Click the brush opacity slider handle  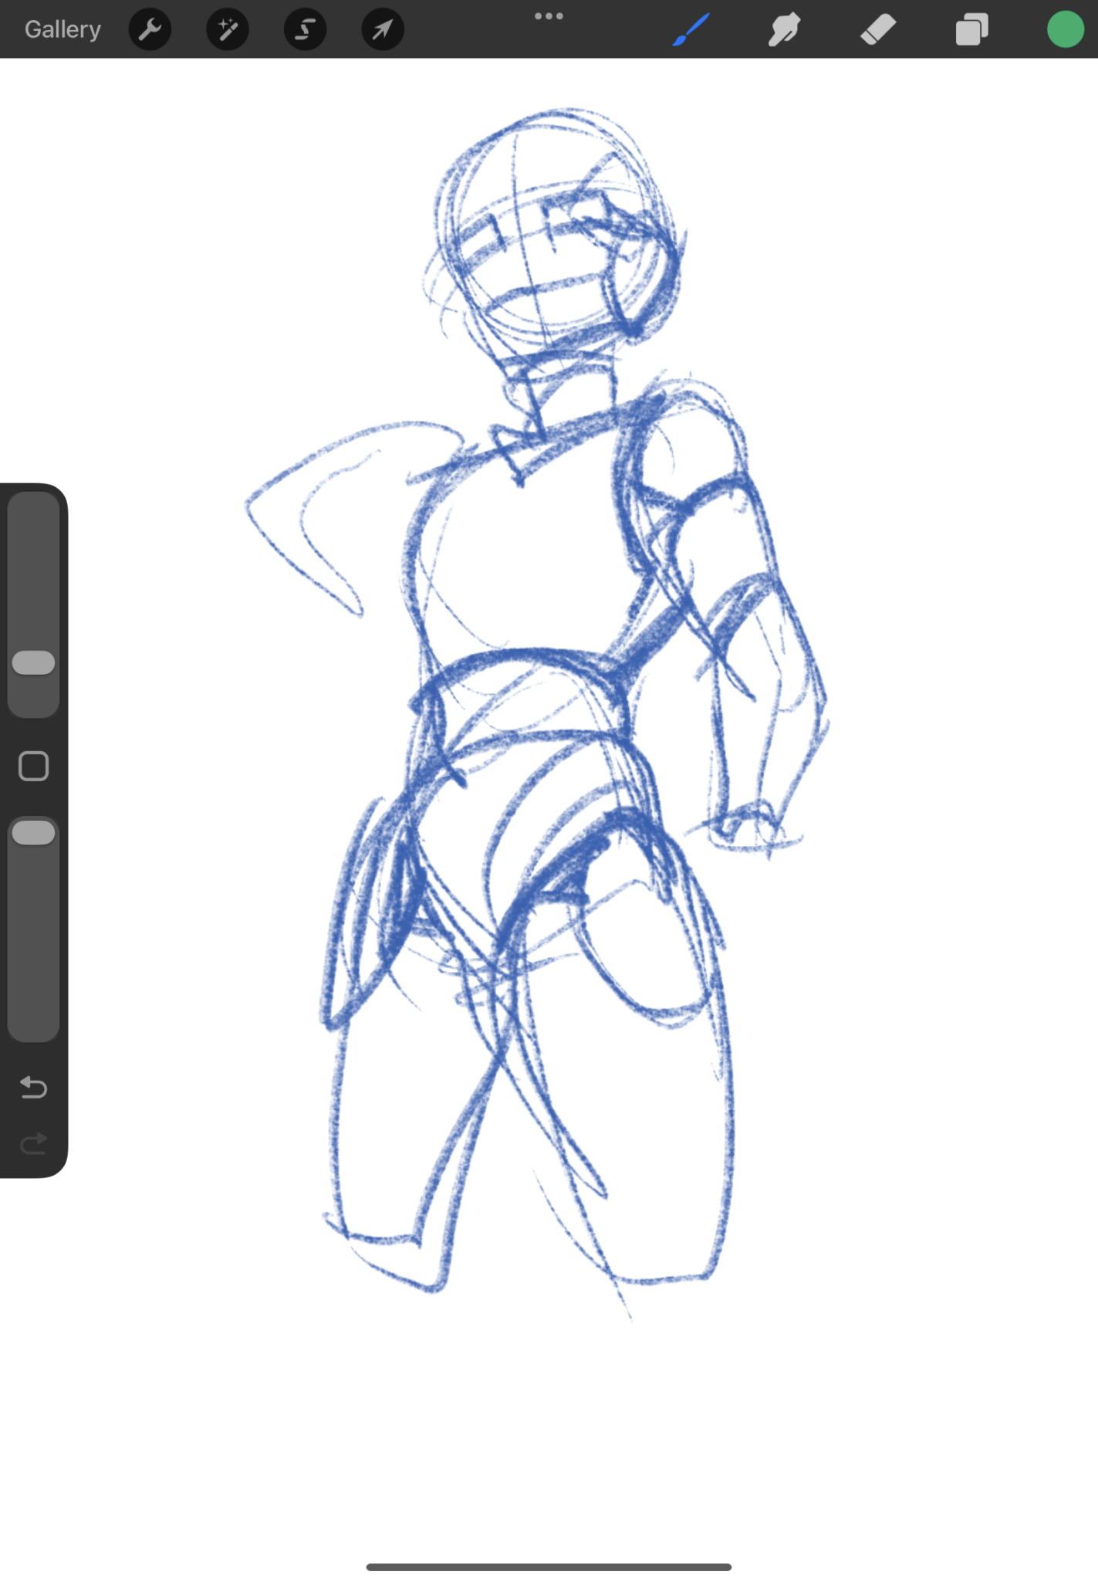click(x=34, y=832)
